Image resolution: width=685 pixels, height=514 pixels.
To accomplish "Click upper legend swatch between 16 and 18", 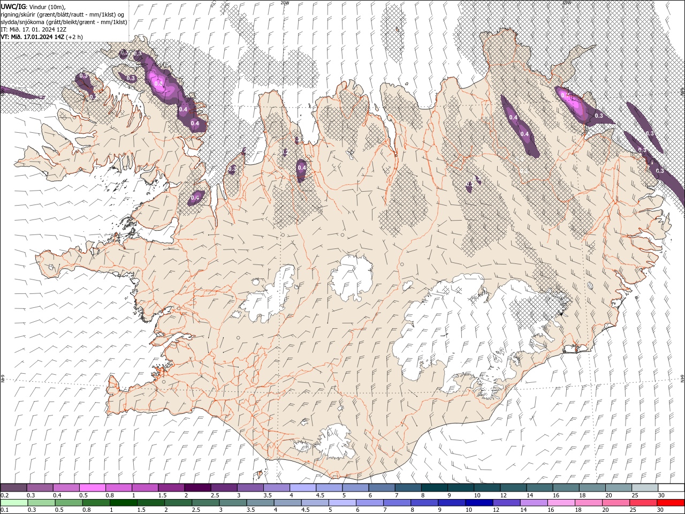I will tap(566, 488).
